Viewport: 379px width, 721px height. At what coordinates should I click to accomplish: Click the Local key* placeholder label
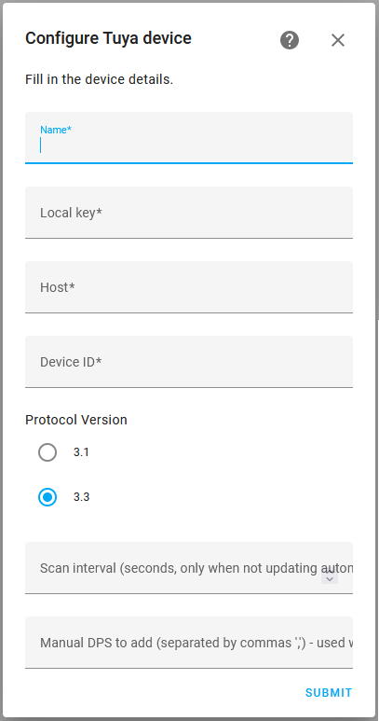click(71, 213)
